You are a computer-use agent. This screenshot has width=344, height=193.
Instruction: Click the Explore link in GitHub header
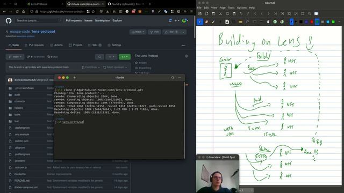pos(117,20)
